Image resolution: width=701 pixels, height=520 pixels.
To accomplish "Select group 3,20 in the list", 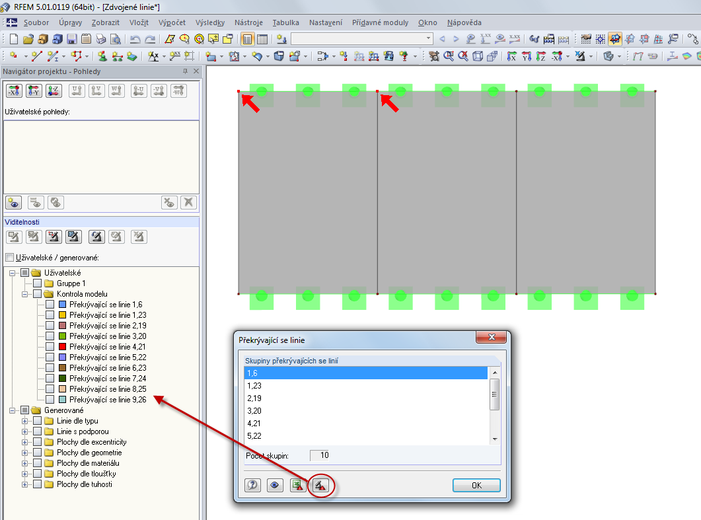I will 366,410.
